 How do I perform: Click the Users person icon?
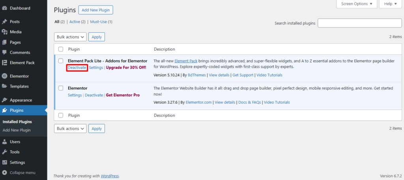click(4, 142)
